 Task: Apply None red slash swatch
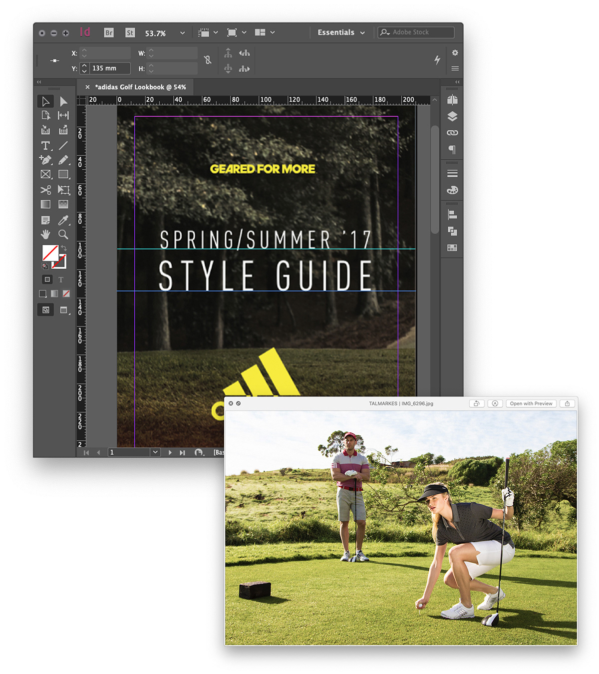[66, 294]
